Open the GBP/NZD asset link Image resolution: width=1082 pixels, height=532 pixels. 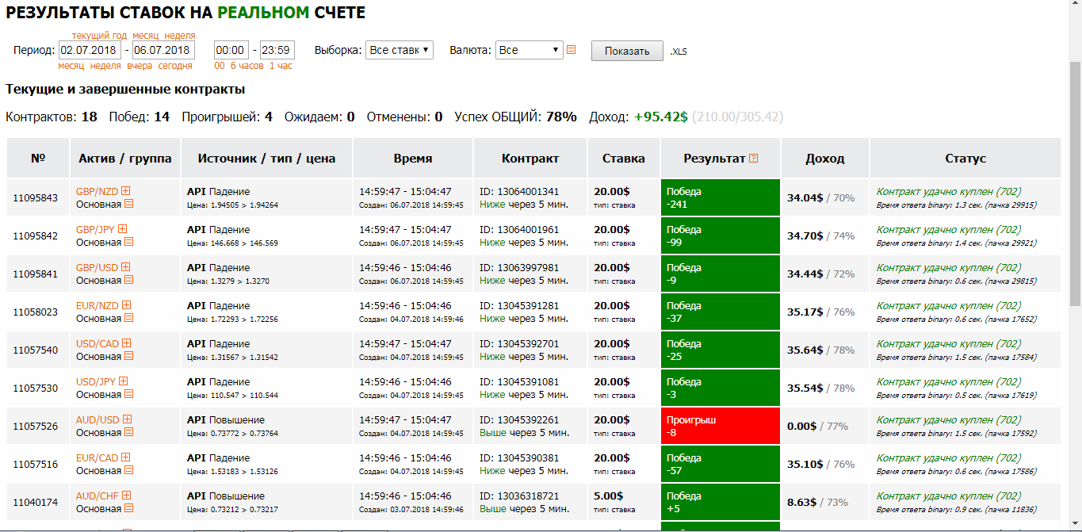[97, 191]
